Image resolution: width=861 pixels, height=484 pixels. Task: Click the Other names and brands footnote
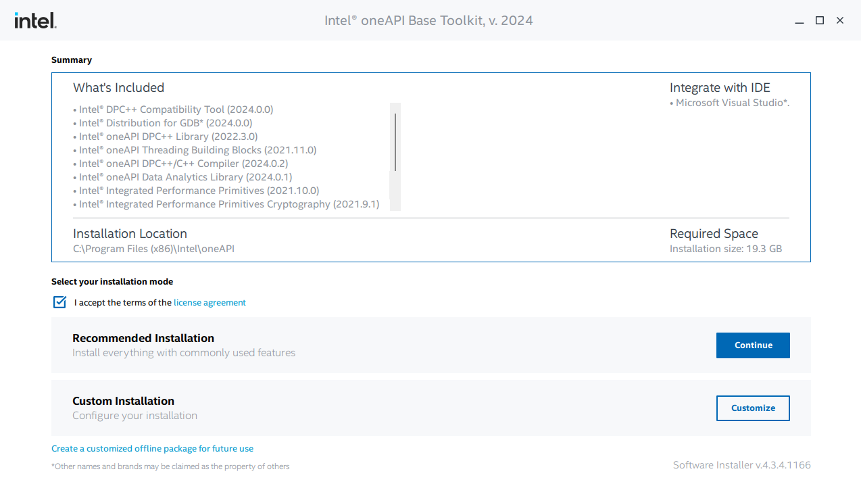tap(170, 466)
